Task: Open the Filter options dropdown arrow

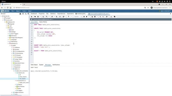Action: point(71,17)
